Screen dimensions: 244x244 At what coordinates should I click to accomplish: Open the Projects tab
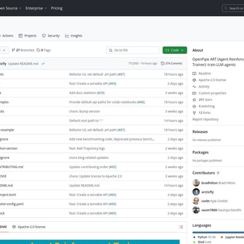[x=27, y=36]
